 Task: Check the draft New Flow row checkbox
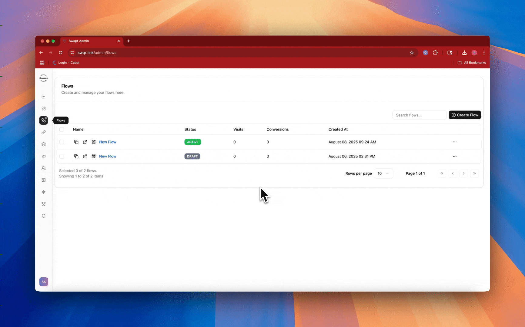tap(62, 157)
